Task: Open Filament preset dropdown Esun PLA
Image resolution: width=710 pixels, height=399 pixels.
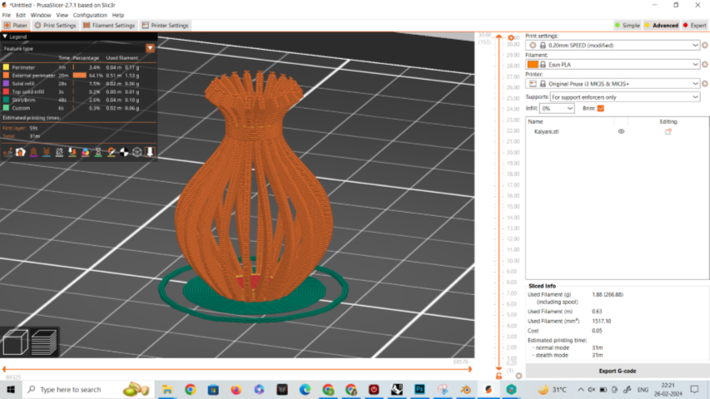Action: pos(613,64)
